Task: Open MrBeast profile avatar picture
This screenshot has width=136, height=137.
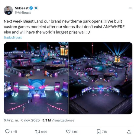Action: (8, 10)
